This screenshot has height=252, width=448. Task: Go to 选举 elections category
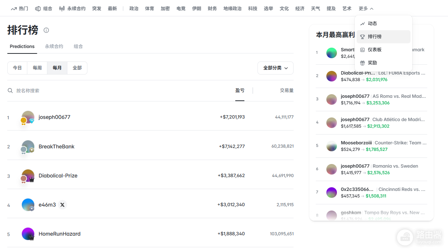268,8
